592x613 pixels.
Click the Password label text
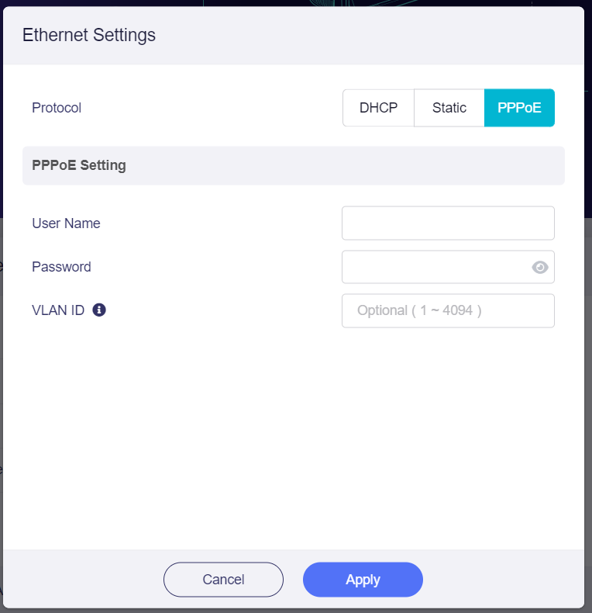pos(61,267)
